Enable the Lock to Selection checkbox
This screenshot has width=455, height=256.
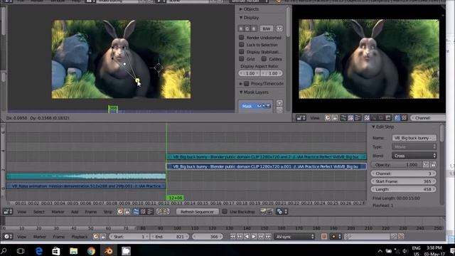(242, 45)
